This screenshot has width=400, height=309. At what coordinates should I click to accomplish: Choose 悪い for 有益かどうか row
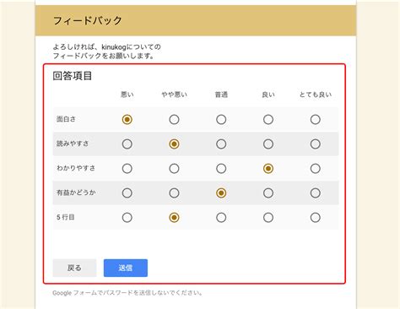(127, 192)
